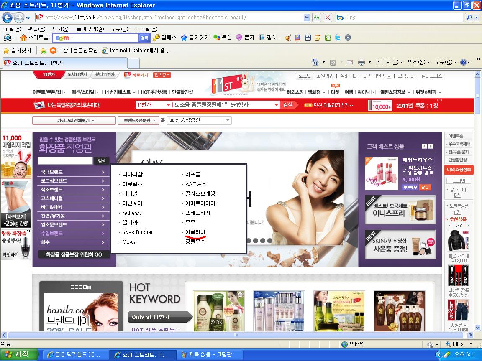Select the first square above the banila co banner
The height and width of the screenshot is (361, 482).
[72, 287]
